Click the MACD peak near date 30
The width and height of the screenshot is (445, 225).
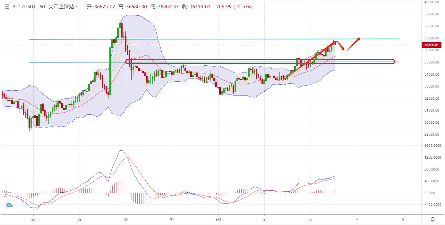(121, 151)
